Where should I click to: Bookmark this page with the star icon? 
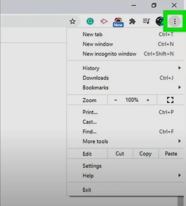73,22
